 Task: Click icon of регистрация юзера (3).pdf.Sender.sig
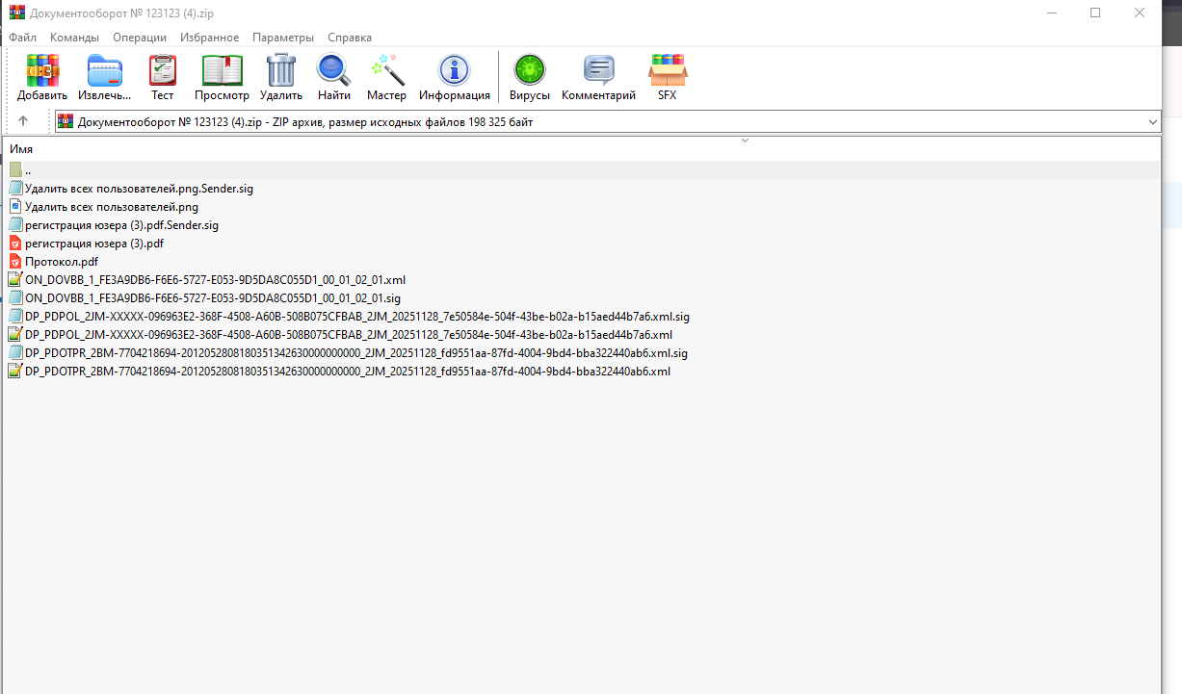point(15,225)
